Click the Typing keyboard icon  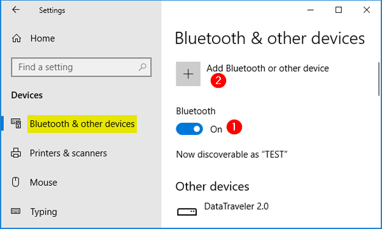coord(15,211)
